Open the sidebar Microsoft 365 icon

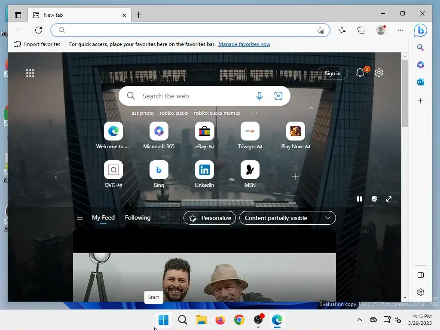click(x=420, y=65)
